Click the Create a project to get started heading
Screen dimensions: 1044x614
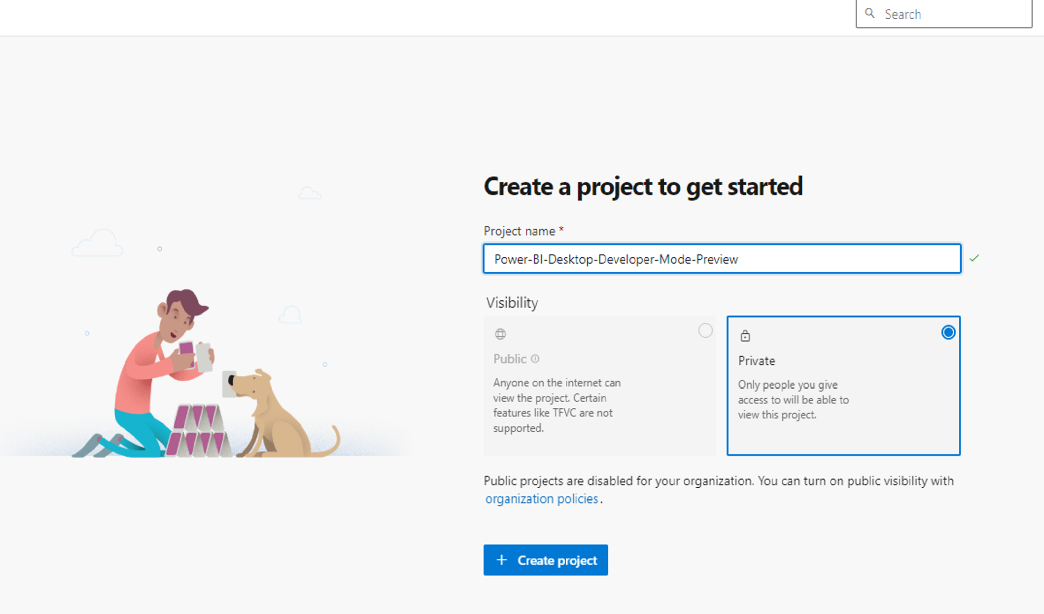point(643,187)
